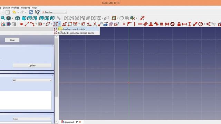The image size is (221, 124).
Task: Select the Create circle tool
Action: coord(40,24)
